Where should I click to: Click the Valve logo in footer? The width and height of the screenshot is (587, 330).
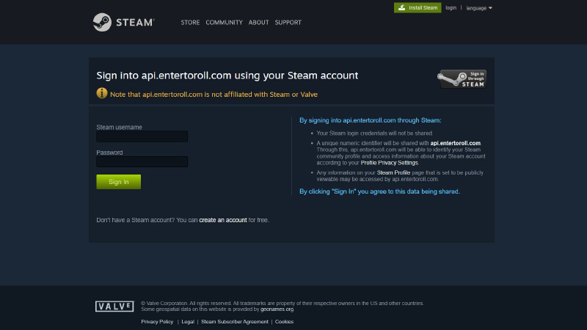tap(114, 306)
